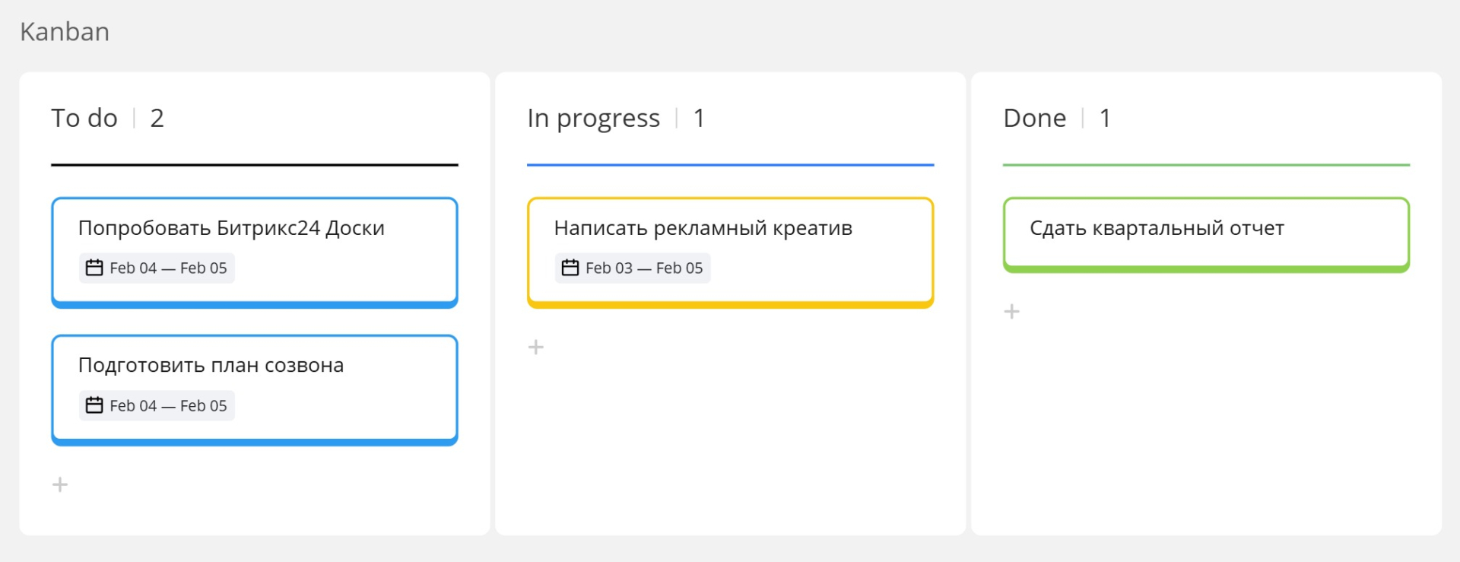Add a card in In progress column
The width and height of the screenshot is (1460, 562).
[x=536, y=347]
